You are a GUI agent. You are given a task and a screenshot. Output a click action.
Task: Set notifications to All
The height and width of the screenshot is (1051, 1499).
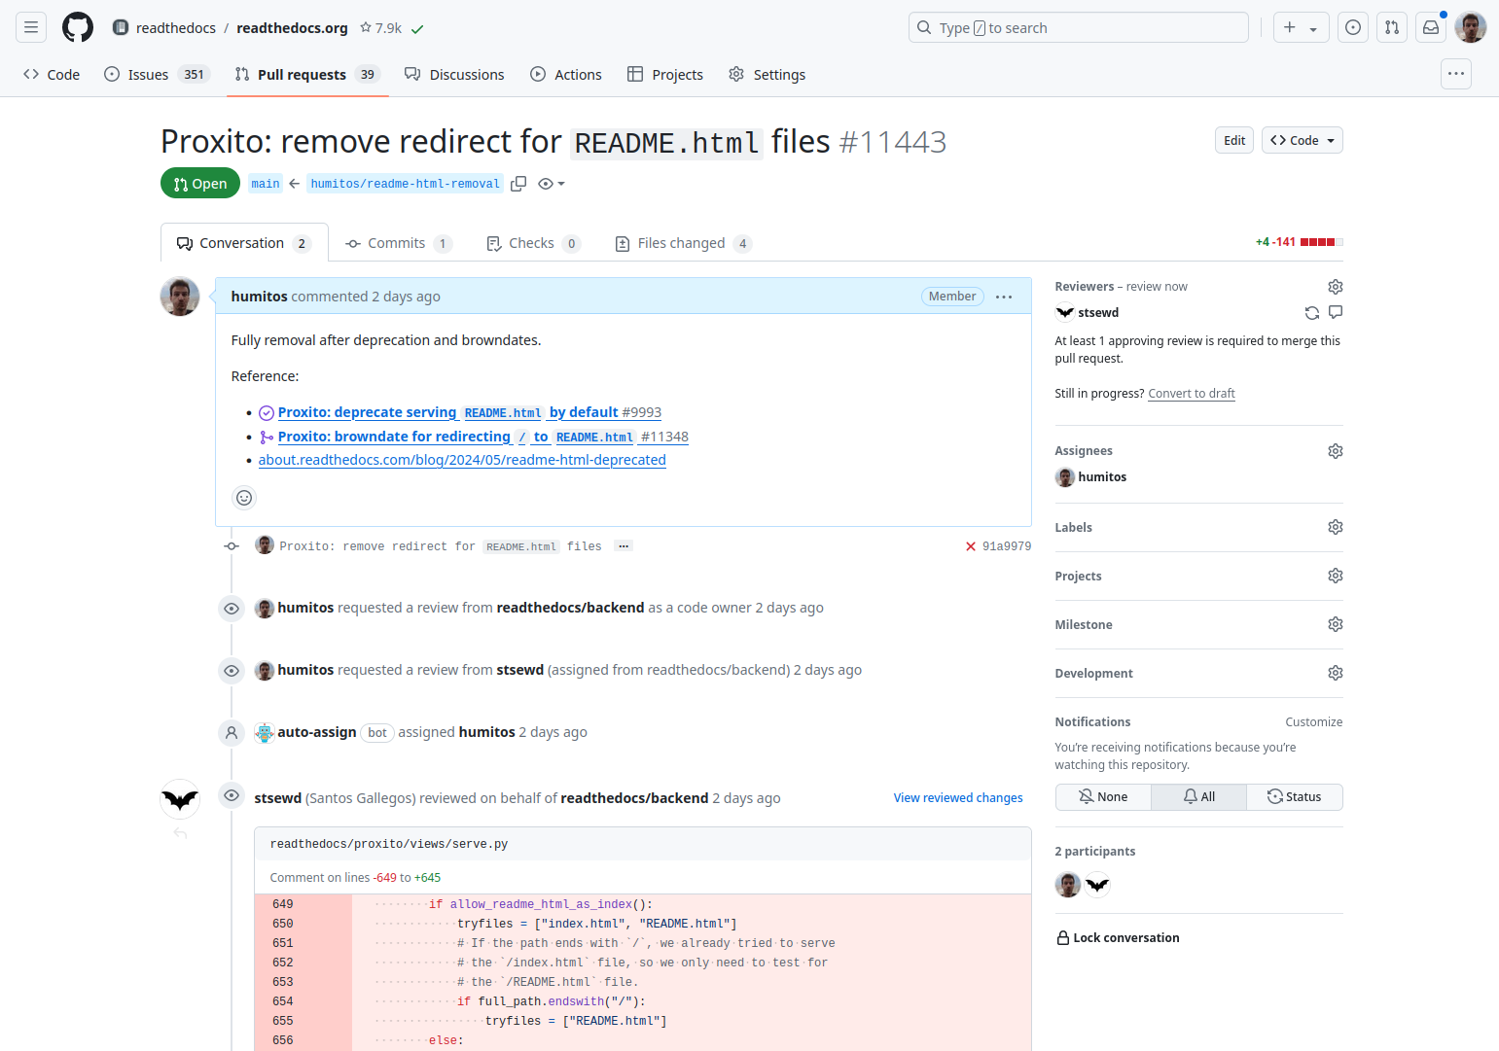tap(1198, 797)
